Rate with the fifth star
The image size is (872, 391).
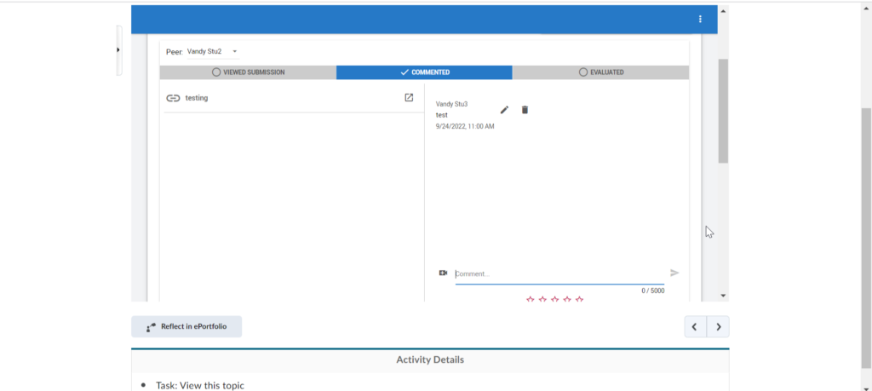579,299
